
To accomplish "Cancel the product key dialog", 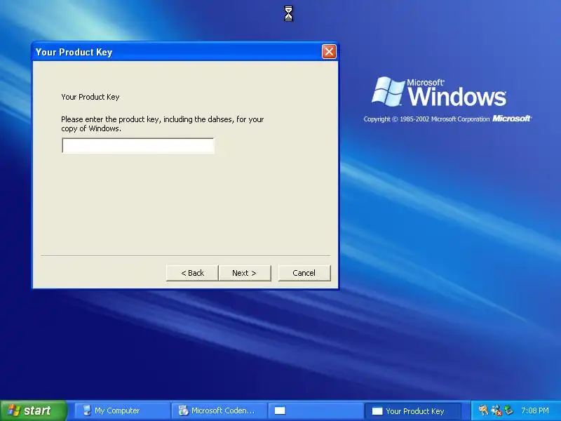I will coord(304,273).
